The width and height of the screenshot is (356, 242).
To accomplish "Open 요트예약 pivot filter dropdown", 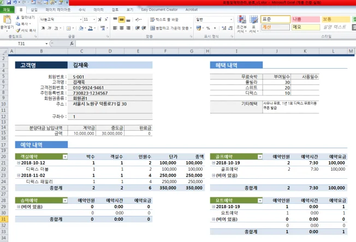I will pos(260,201).
